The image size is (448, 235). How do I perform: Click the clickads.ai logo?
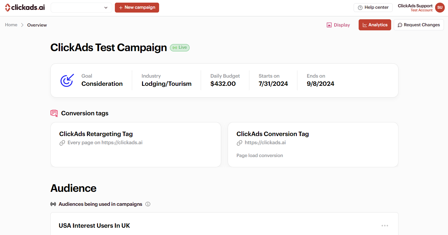[25, 8]
